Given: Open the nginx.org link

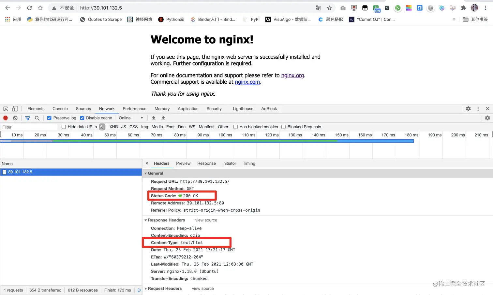Looking at the screenshot, I should (292, 75).
